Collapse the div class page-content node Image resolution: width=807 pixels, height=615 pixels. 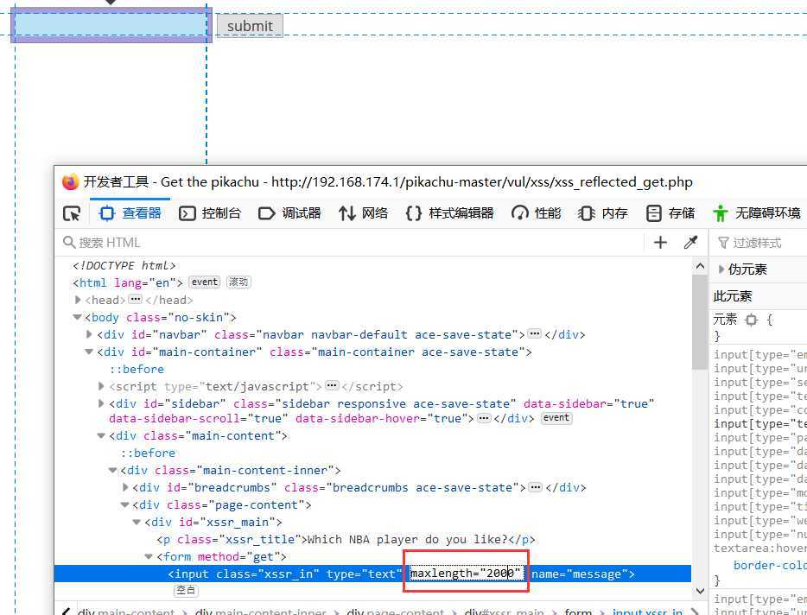click(125, 504)
